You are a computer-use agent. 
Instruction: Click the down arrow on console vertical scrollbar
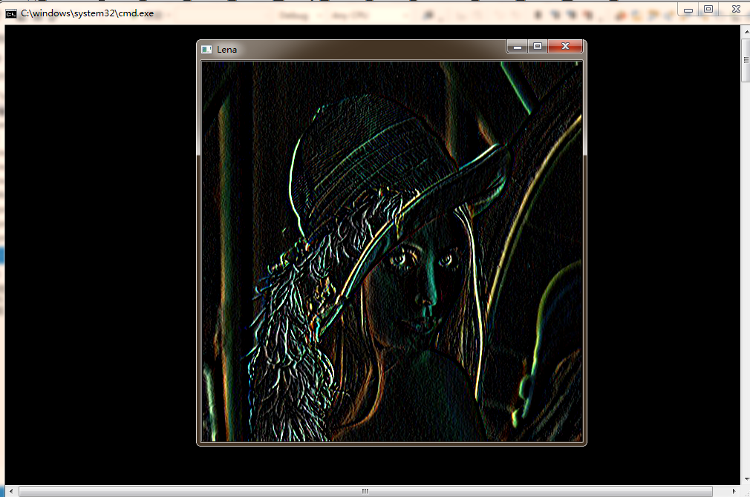pos(746,479)
